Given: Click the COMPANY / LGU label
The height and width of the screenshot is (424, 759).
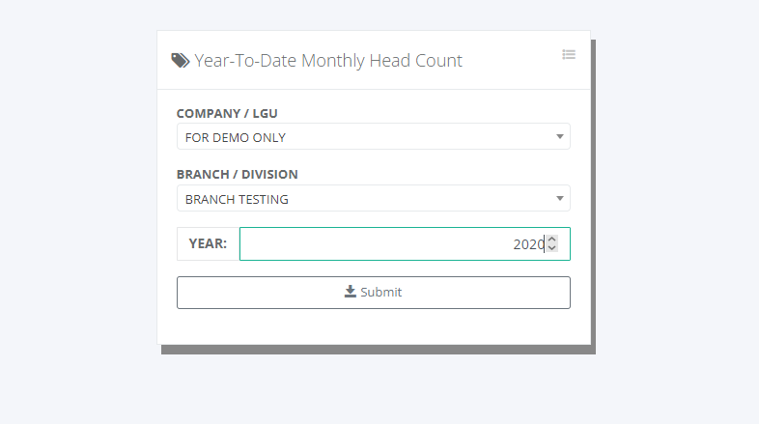Looking at the screenshot, I should coord(227,113).
